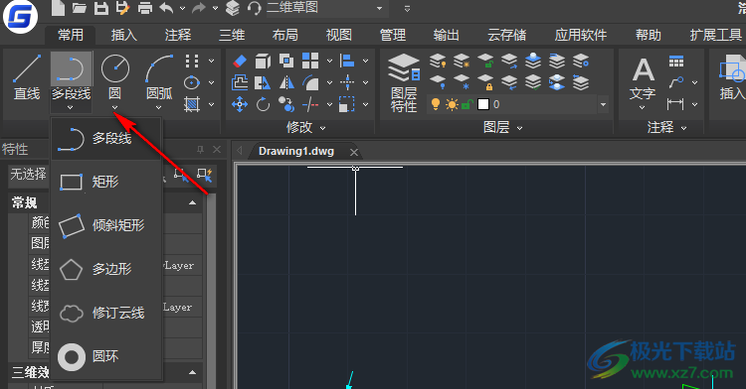Click the Mirror tool icon

point(286,83)
